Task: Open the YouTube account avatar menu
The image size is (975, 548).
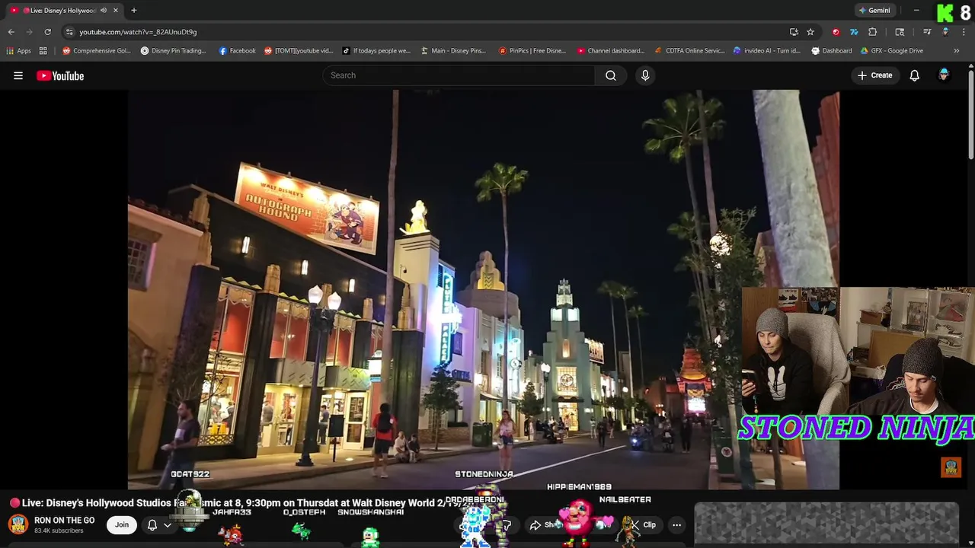Action: click(944, 75)
